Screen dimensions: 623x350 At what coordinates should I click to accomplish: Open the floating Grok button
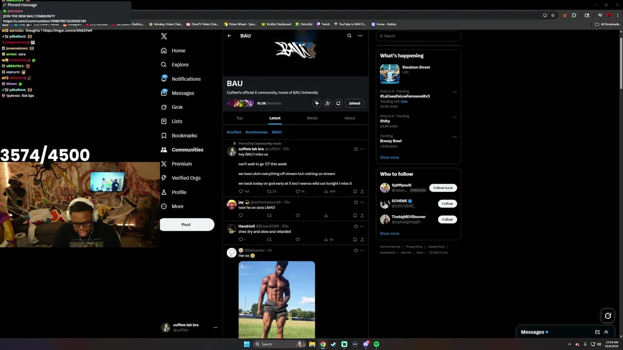[608, 316]
